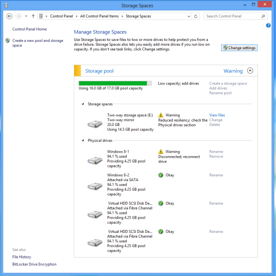
Task: Click 'Low capacity; add drives' status text
Action: point(178,83)
